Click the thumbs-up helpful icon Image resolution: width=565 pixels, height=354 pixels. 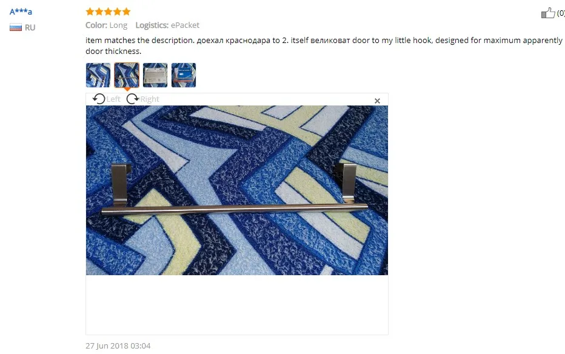coord(547,13)
